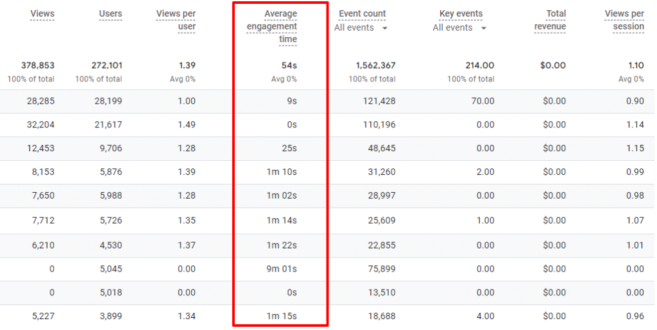This screenshot has width=657, height=330.
Task: Select the 70.00 key events cell
Action: click(481, 101)
